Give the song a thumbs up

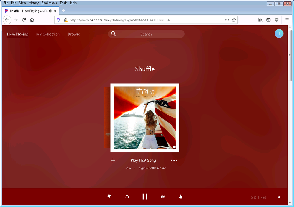click(x=181, y=197)
